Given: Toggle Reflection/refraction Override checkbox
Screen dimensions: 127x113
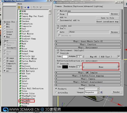Looking at the screenshot, I should (x=58, y=63).
